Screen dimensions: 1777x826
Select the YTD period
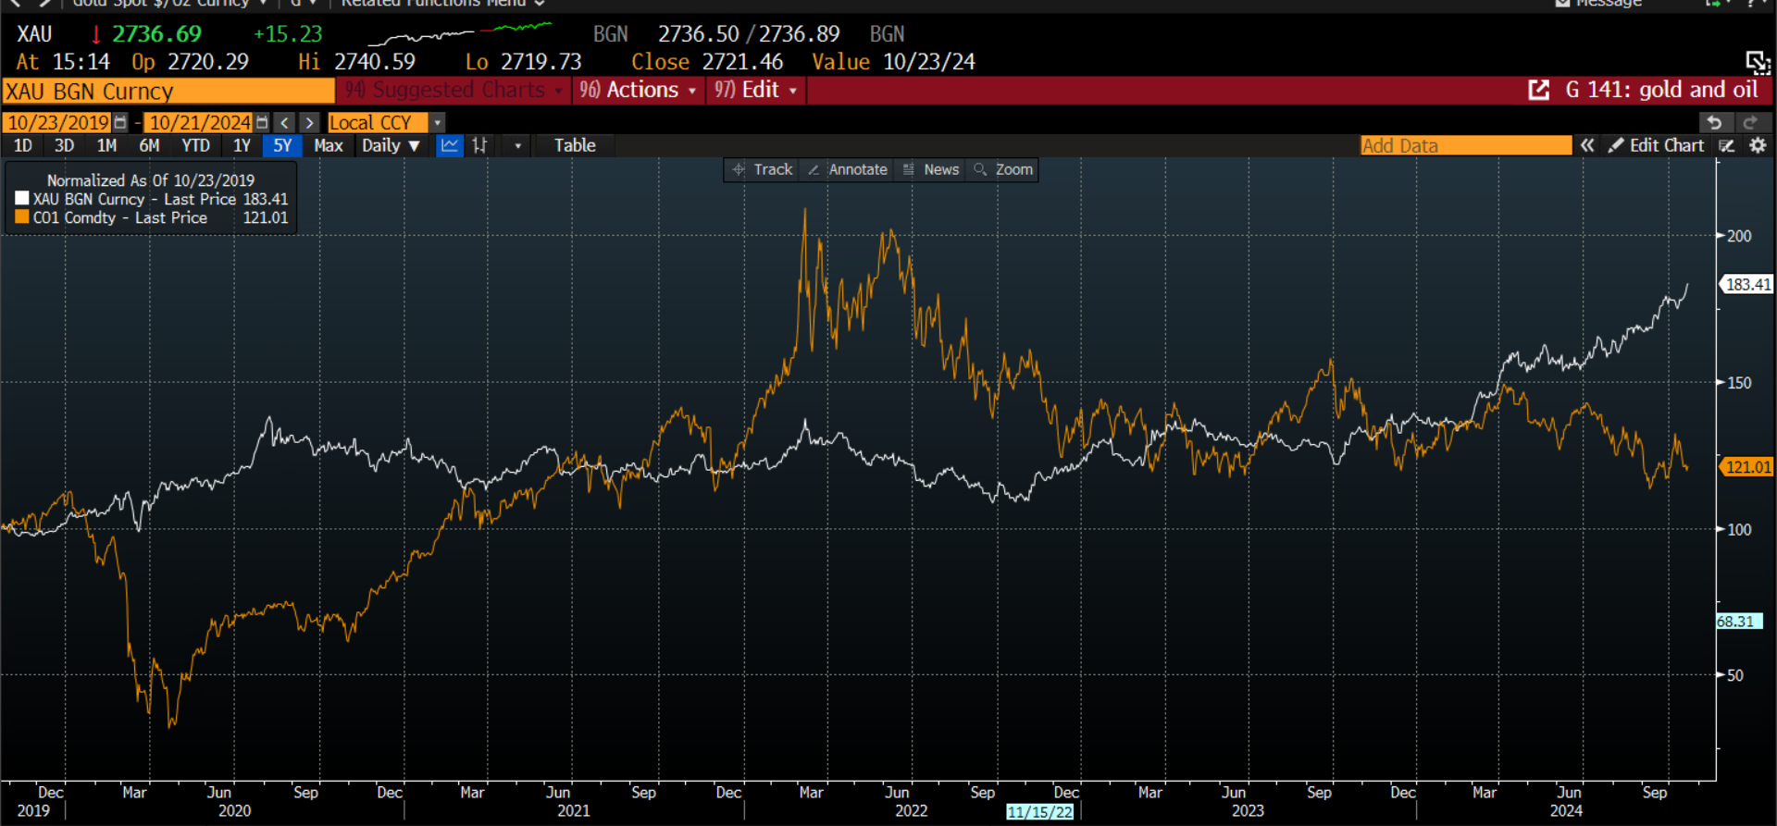click(x=195, y=145)
